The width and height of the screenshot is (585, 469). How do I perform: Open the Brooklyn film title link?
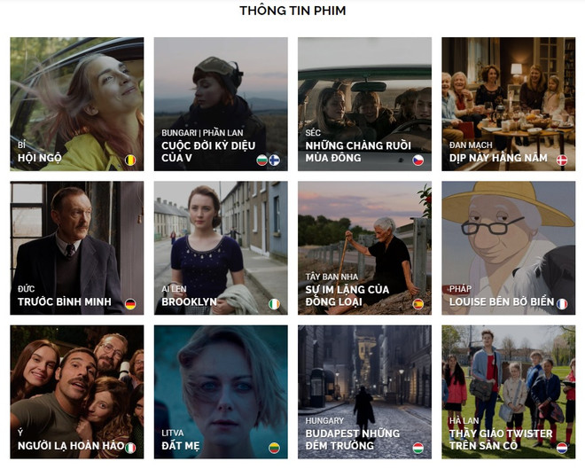point(189,301)
